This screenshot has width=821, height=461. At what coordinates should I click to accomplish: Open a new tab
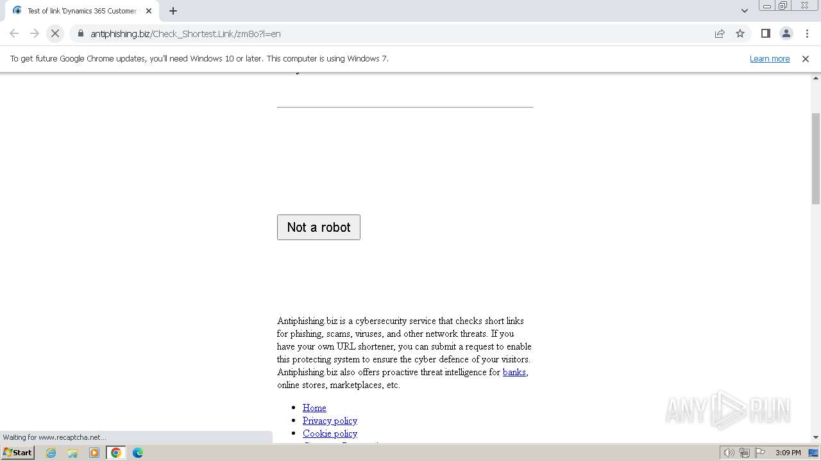[173, 11]
